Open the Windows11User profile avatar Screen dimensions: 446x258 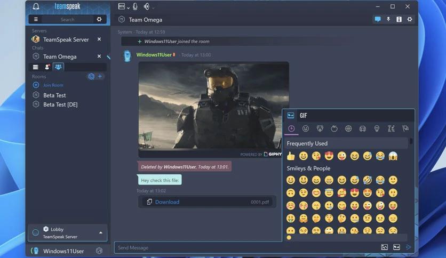click(x=35, y=251)
